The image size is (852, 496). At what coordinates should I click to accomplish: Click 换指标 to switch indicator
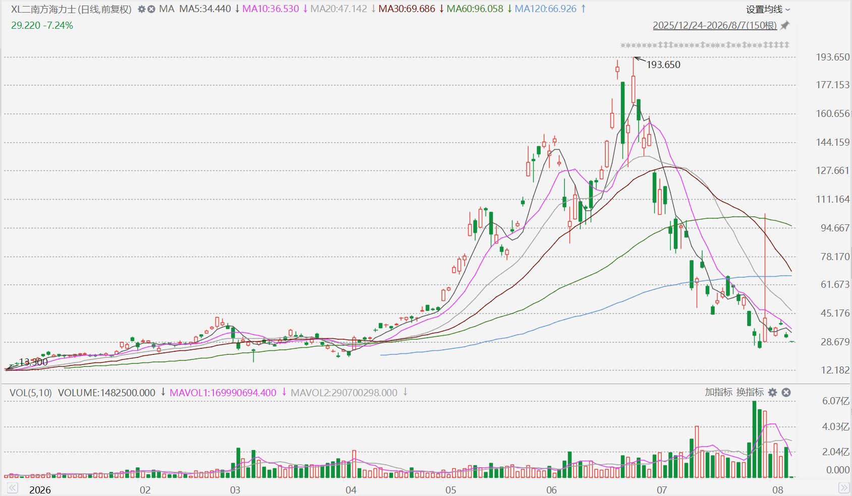750,392
